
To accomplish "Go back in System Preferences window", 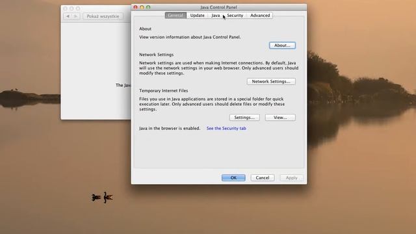I will [68, 16].
